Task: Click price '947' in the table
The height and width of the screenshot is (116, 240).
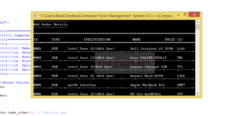Action: click(x=180, y=94)
